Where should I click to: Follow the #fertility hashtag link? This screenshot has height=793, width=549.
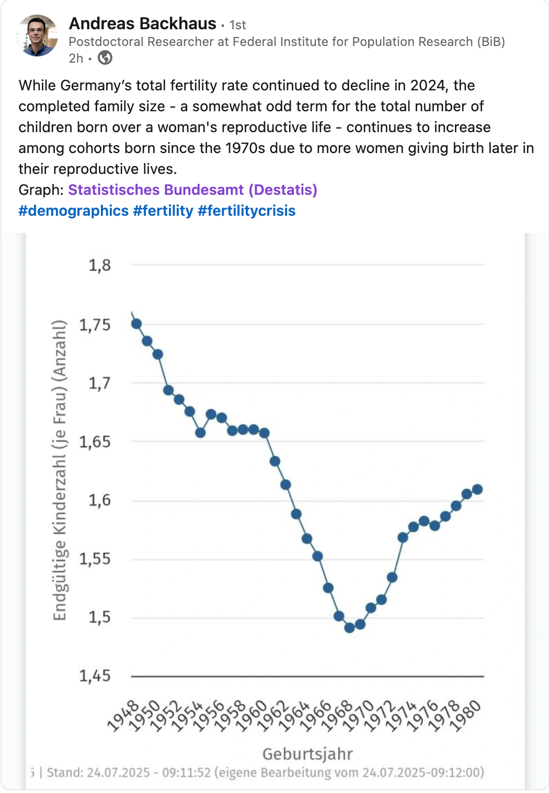(x=163, y=211)
